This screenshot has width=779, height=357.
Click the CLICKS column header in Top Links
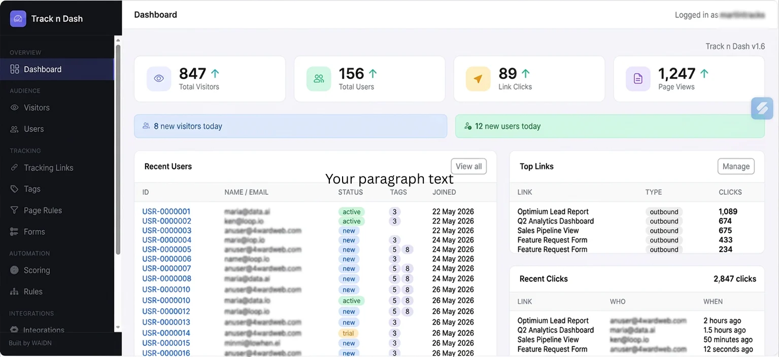pos(730,192)
